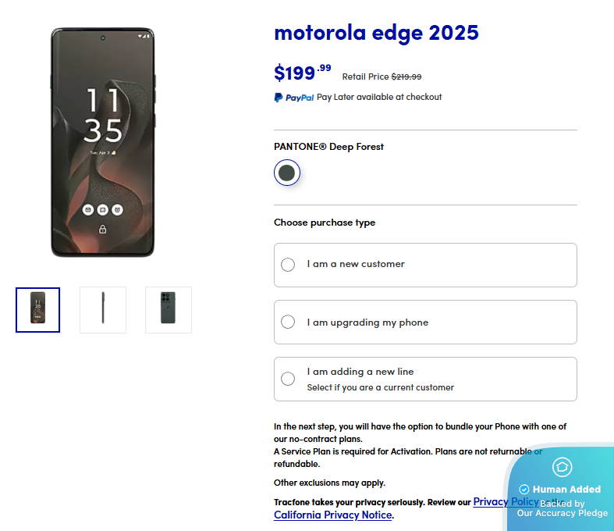Click the PayPal logo icon
The image size is (614, 531).
[x=293, y=98]
